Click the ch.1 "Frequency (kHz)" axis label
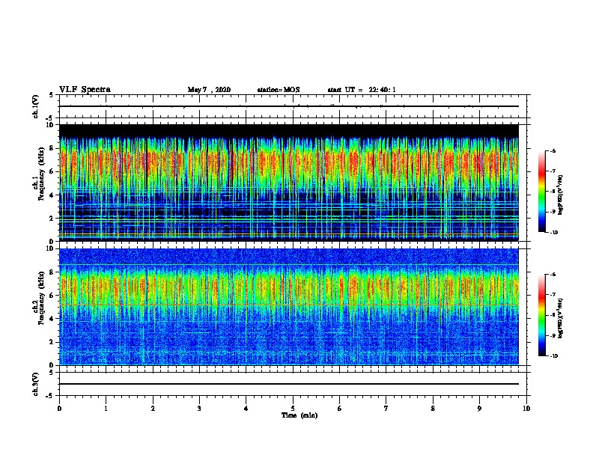 point(41,174)
